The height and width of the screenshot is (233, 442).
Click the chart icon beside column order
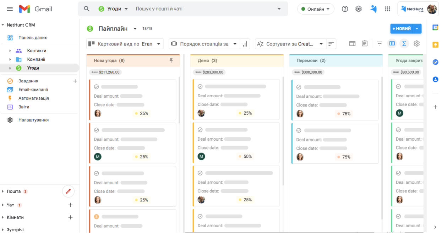pyautogui.click(x=245, y=44)
